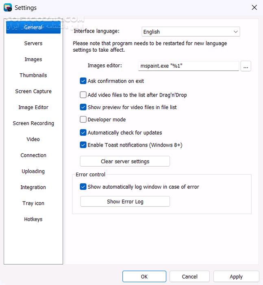Select the Tray icon settings category

point(33,203)
